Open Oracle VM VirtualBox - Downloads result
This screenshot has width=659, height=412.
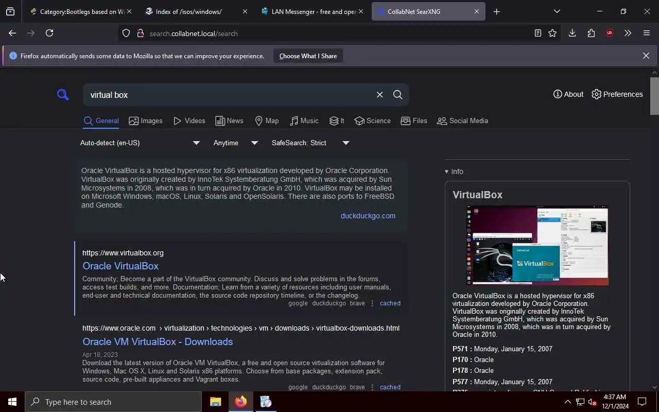158,342
